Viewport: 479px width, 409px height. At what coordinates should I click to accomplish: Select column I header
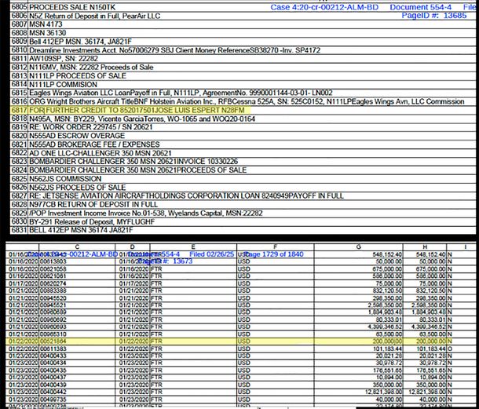click(464, 246)
